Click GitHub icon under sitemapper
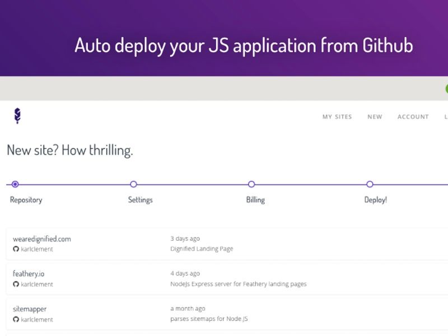The height and width of the screenshot is (336, 448). coord(16,319)
